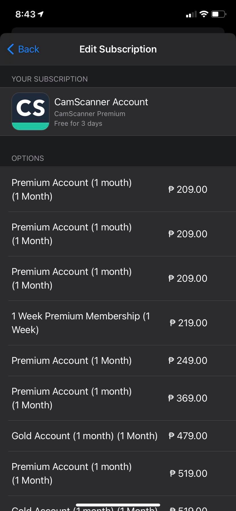Tap the 8:43 clock in status bar

(25, 14)
